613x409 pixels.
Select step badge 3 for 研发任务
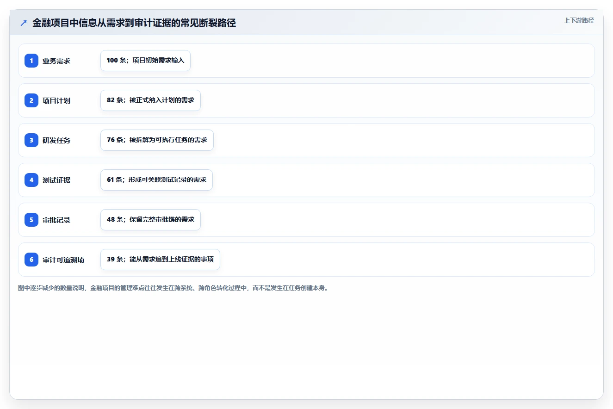coord(31,140)
